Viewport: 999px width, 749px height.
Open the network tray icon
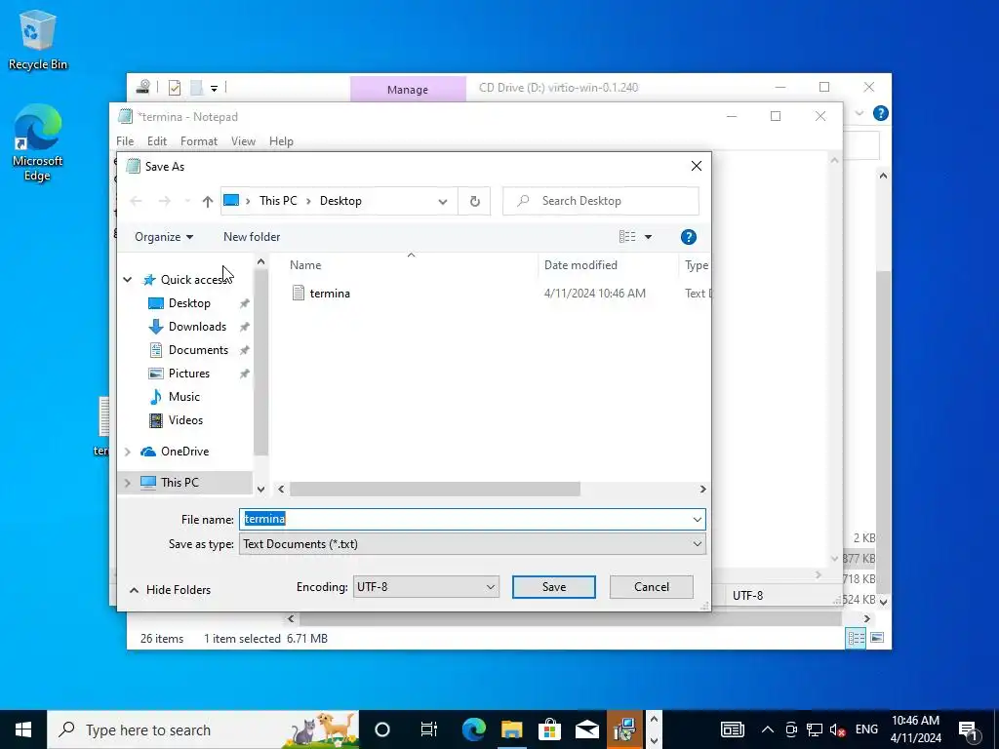[815, 729]
